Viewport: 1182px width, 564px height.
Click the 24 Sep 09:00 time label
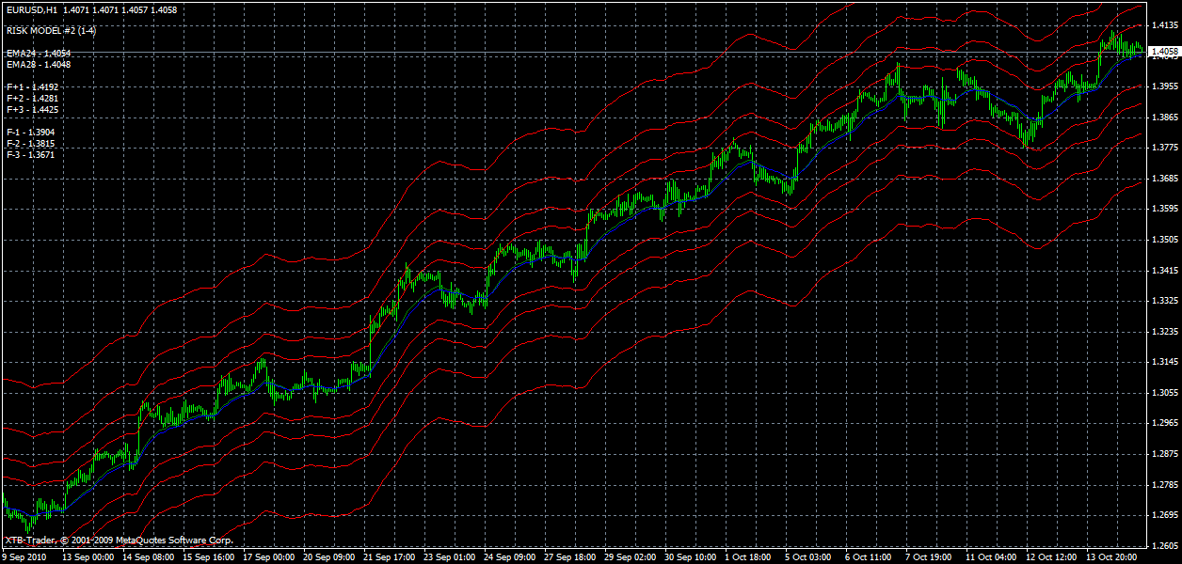510,557
